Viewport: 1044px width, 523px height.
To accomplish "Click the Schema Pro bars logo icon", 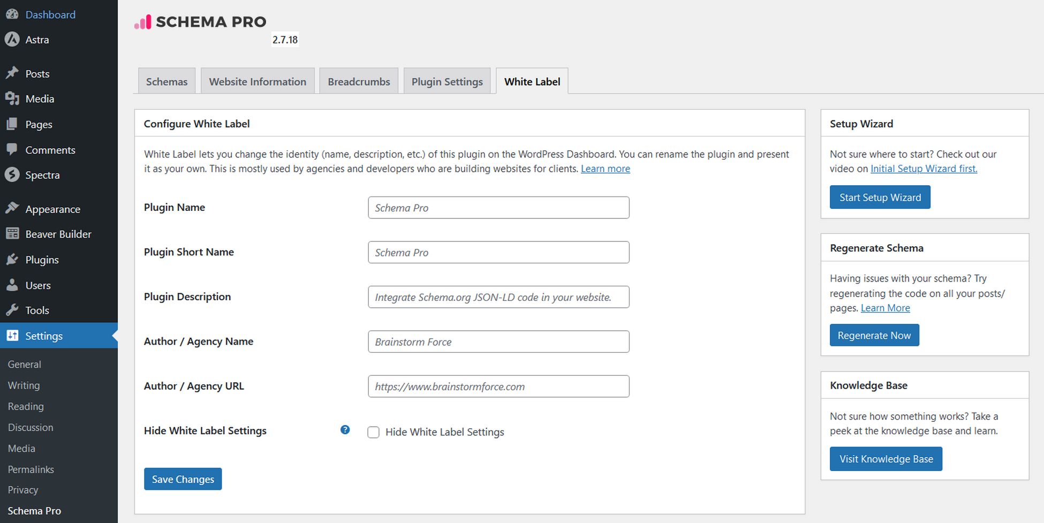I will (142, 22).
